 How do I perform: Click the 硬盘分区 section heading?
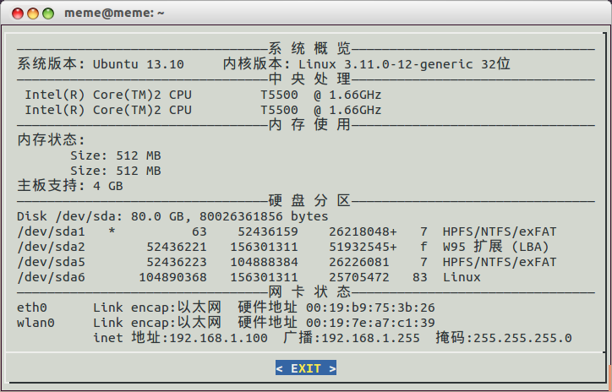tap(309, 201)
